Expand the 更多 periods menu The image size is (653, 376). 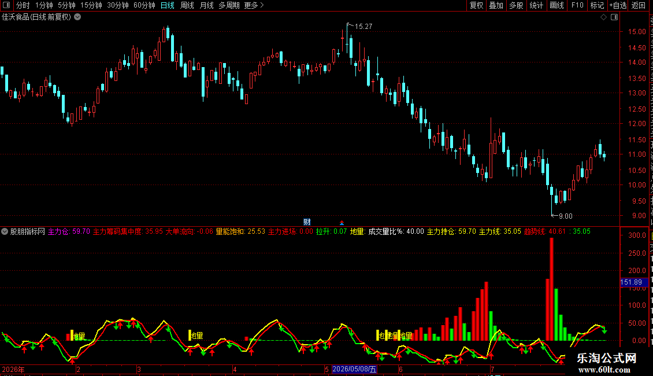[254, 5]
